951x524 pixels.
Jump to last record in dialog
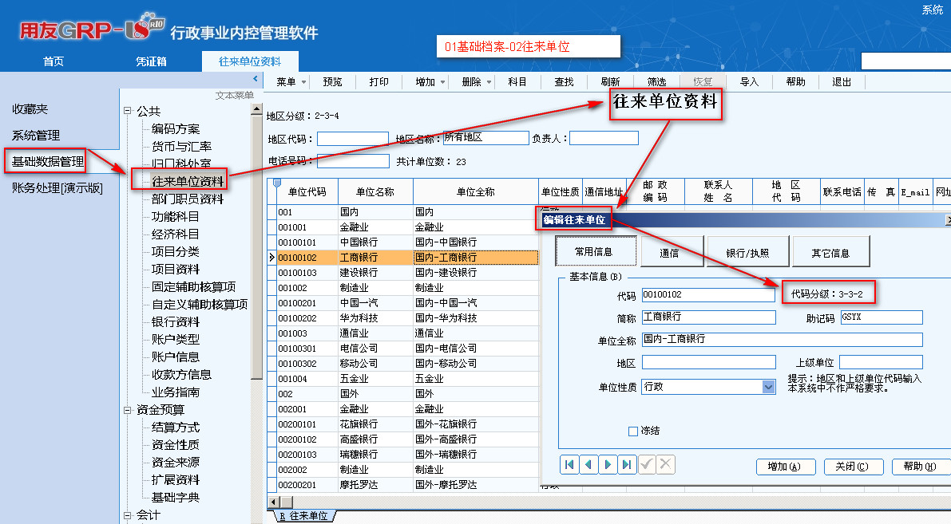coord(627,464)
